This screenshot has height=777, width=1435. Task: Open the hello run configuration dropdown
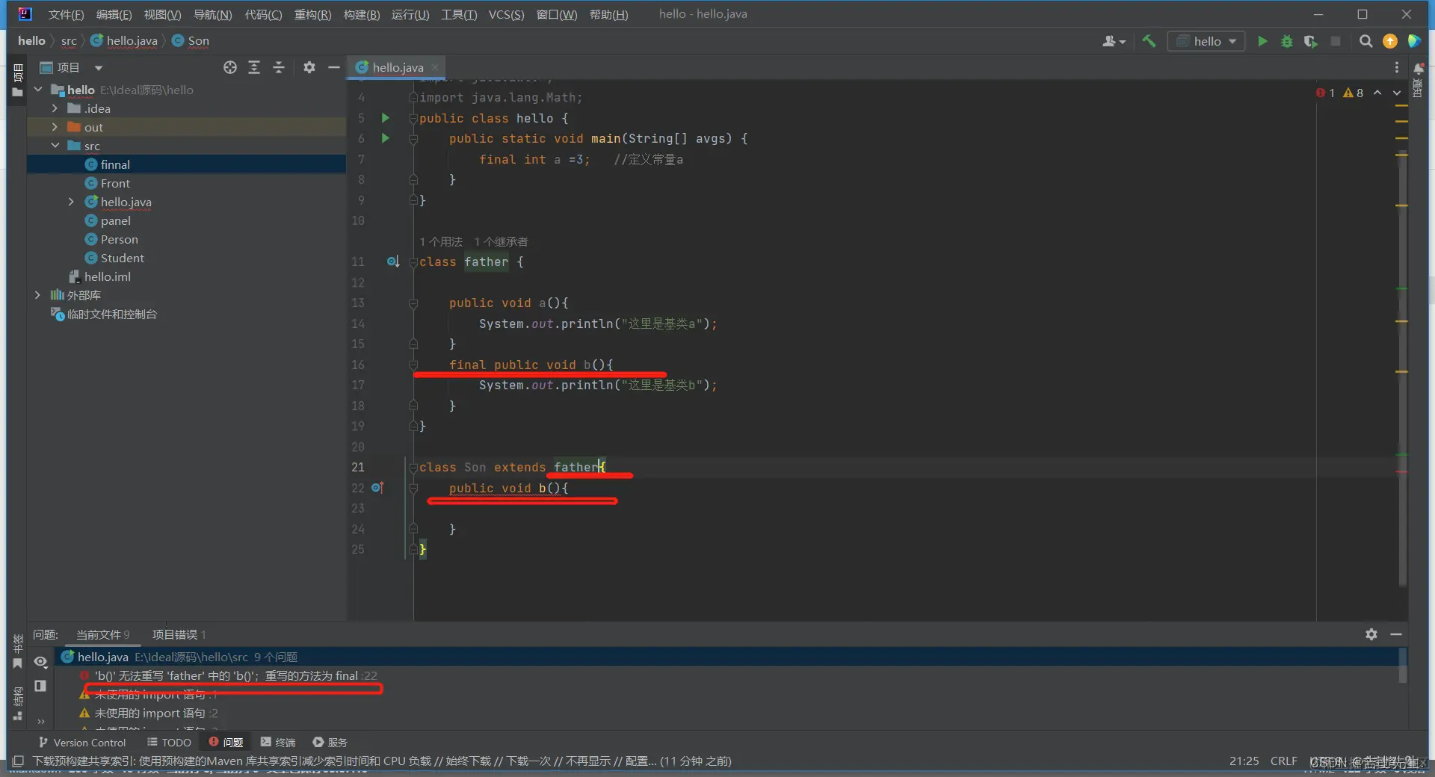click(x=1206, y=41)
